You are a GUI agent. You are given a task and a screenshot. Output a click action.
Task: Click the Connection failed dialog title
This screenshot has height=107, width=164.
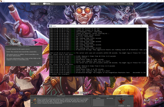pos(23,46)
